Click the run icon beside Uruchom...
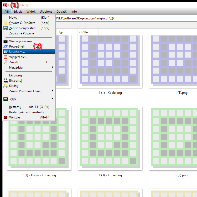 [6, 52]
